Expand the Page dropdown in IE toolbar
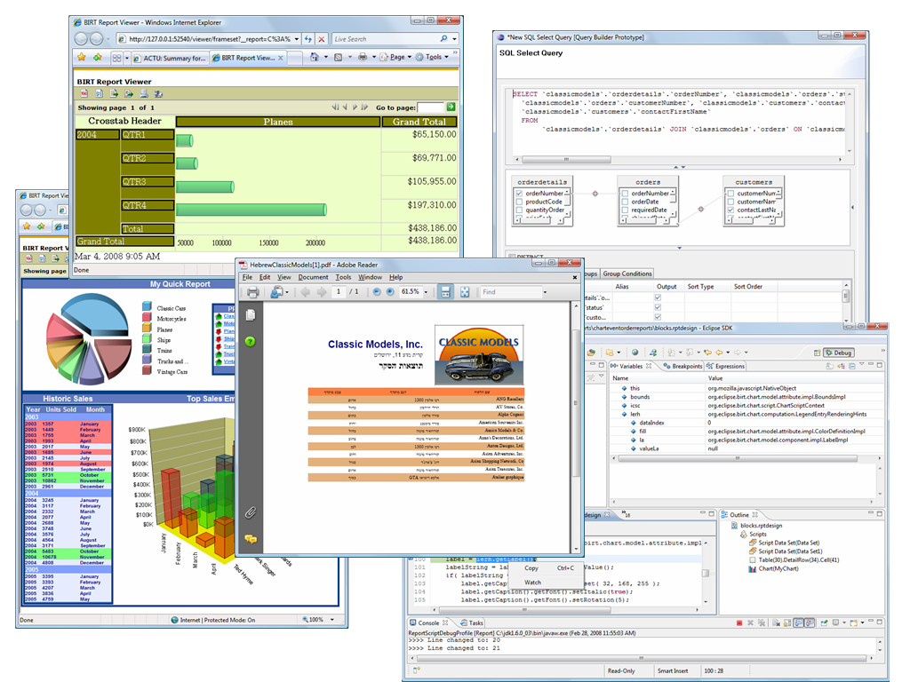Viewport: 910px width, 682px height. [x=397, y=58]
